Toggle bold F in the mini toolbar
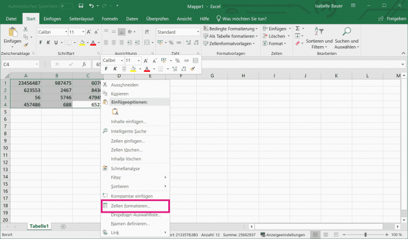This screenshot has width=408, height=239. coord(107,68)
